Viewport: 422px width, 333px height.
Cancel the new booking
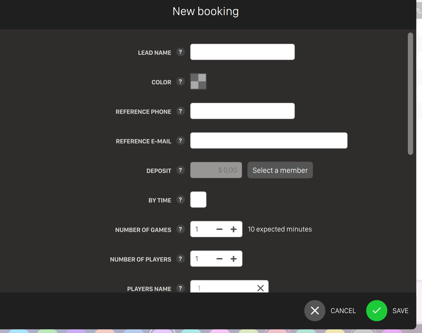[315, 311]
